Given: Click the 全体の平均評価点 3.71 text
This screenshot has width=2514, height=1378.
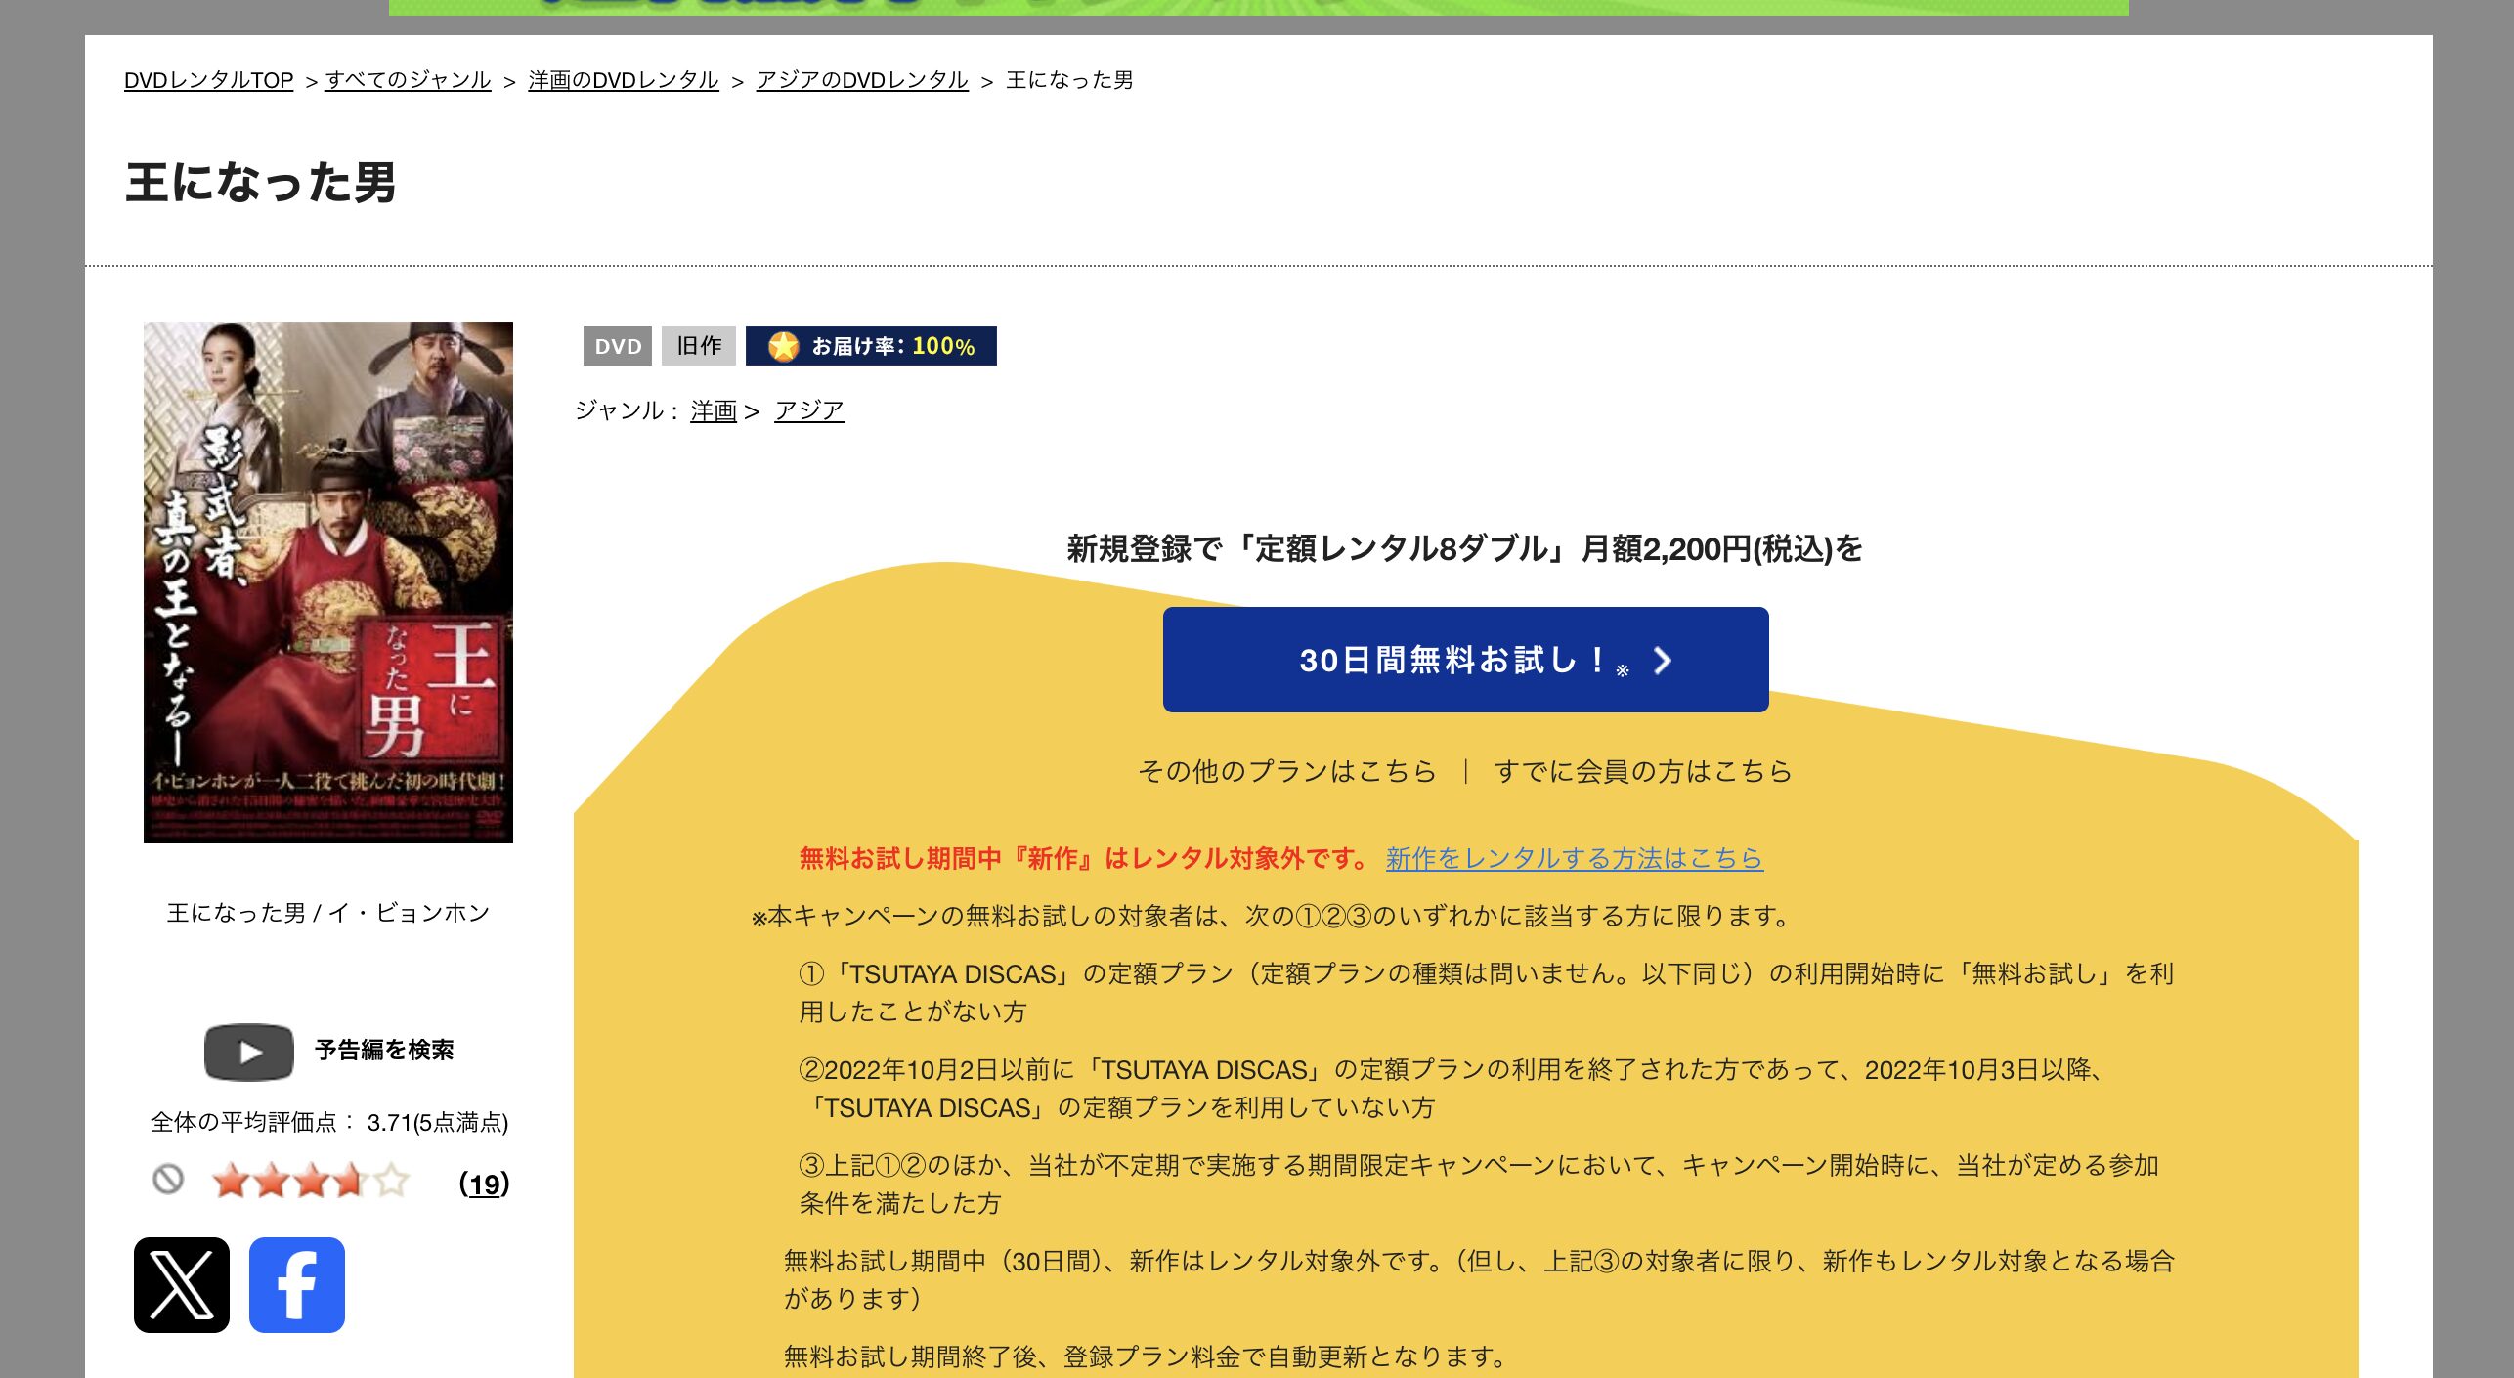Looking at the screenshot, I should [329, 1122].
